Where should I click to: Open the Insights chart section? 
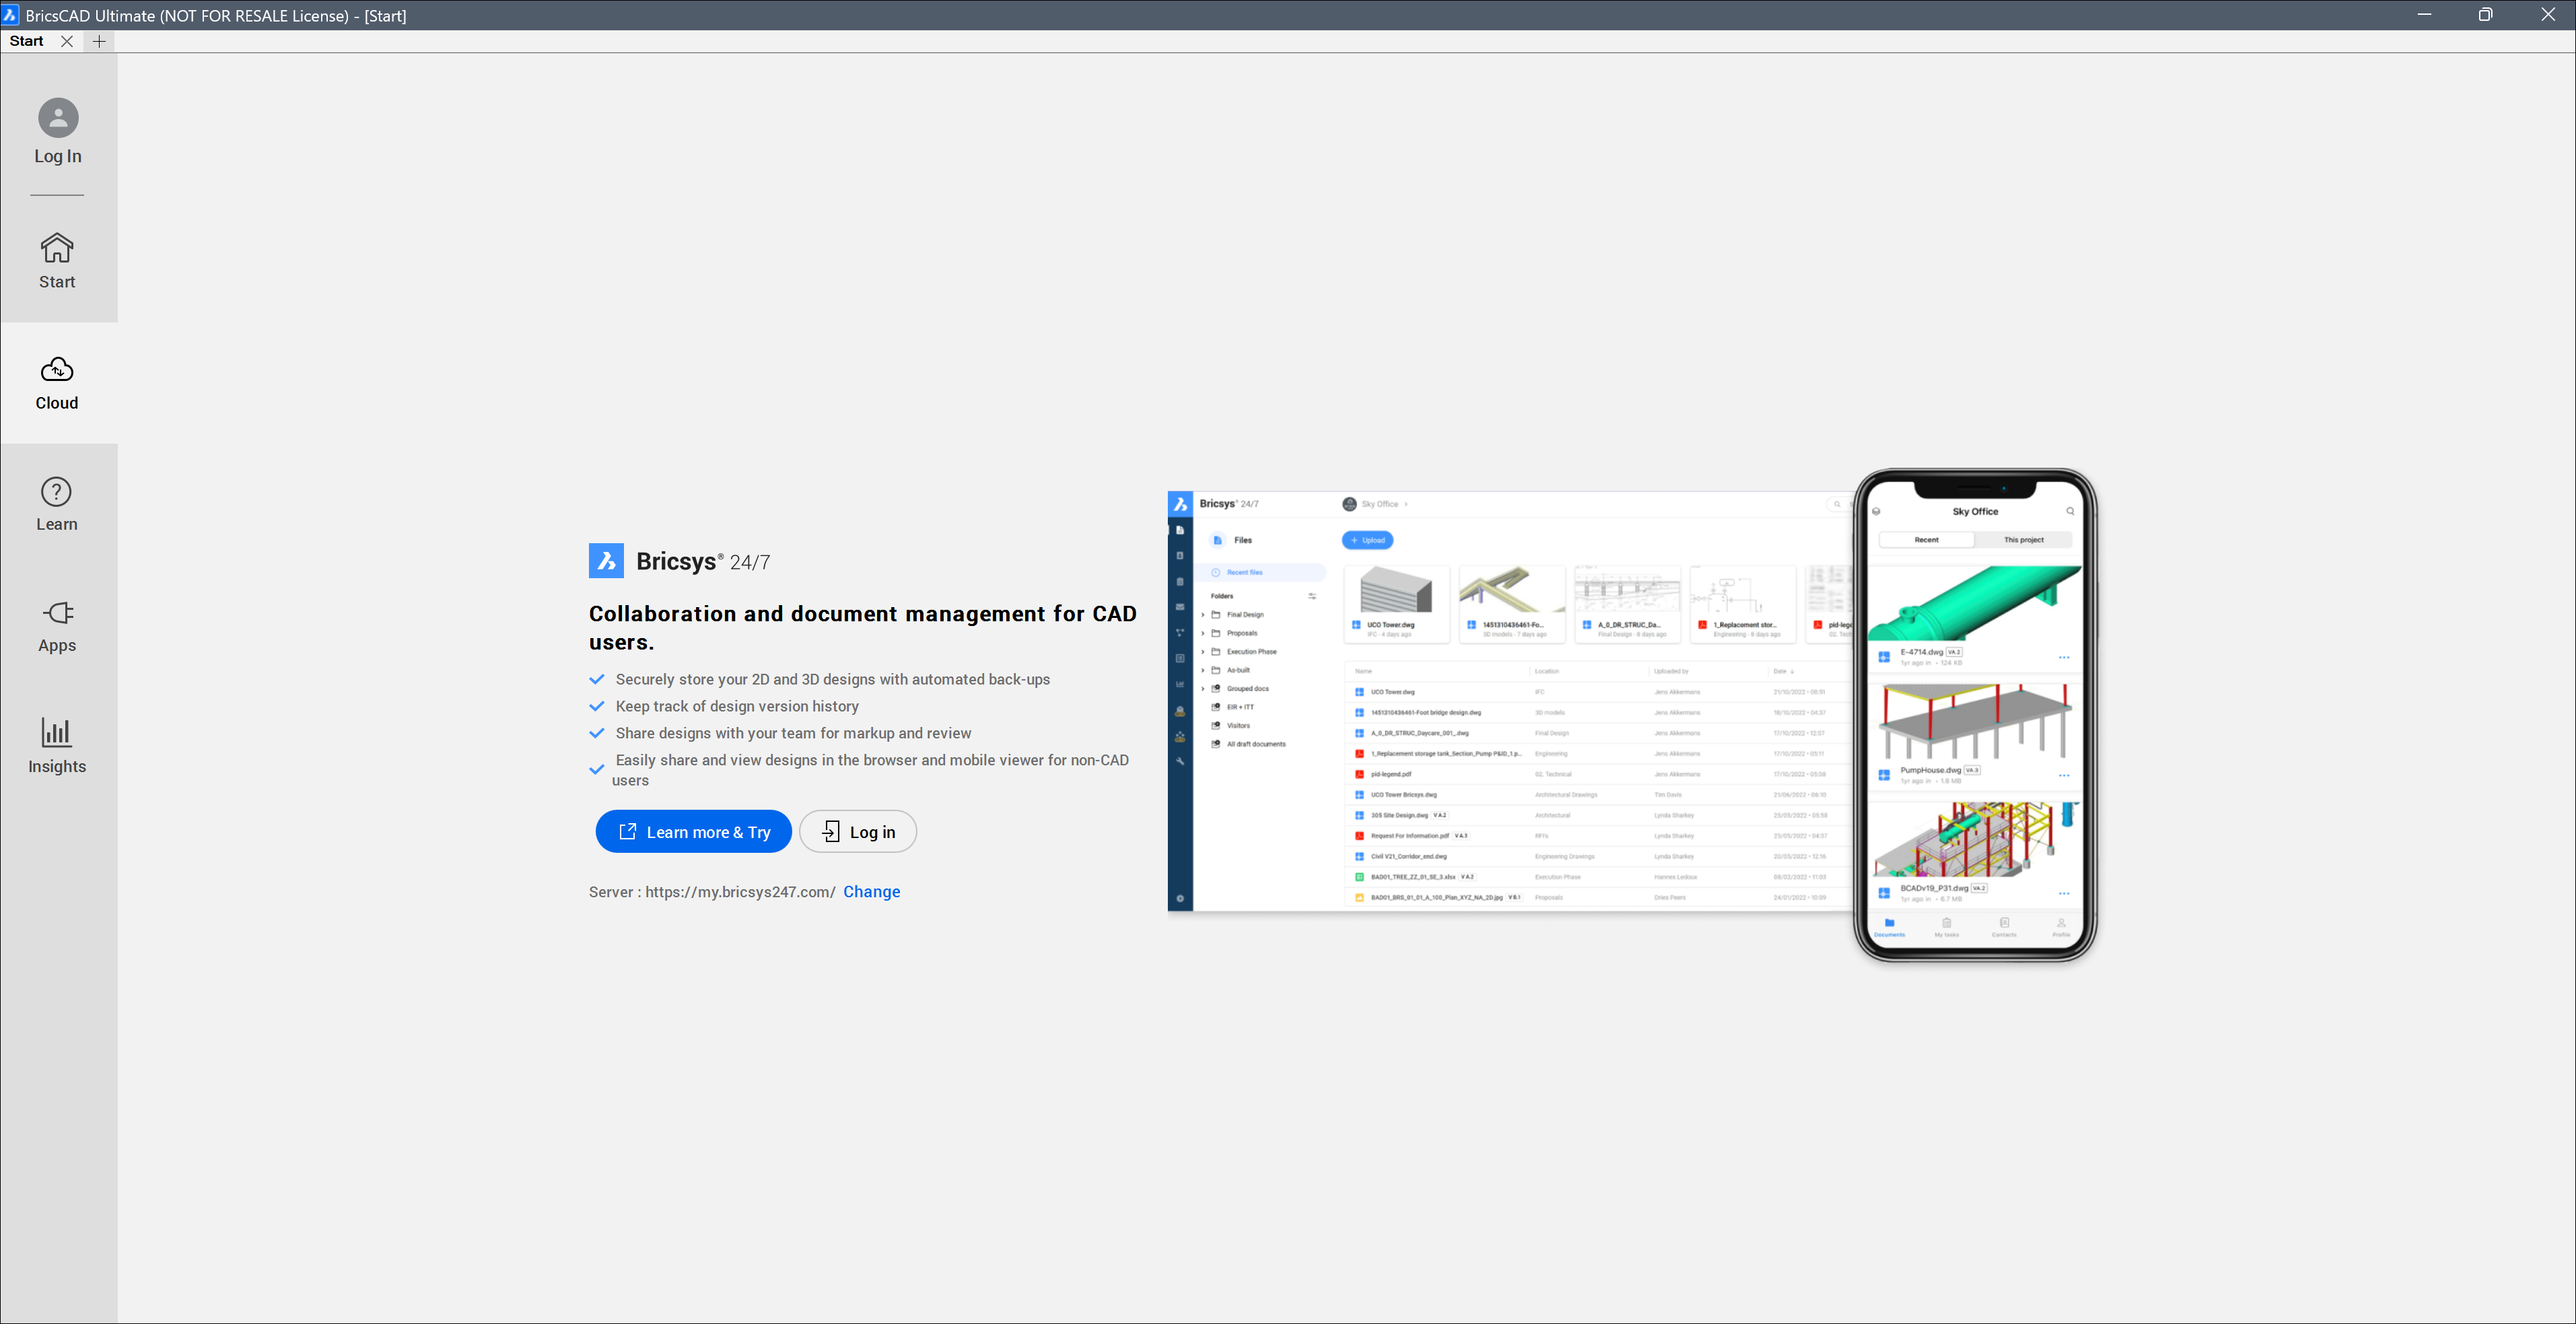click(57, 746)
